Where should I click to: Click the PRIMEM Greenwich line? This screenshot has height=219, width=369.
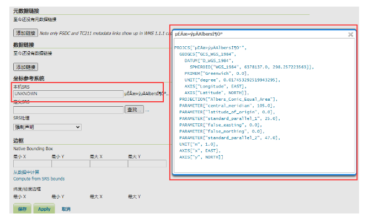(x=217, y=74)
